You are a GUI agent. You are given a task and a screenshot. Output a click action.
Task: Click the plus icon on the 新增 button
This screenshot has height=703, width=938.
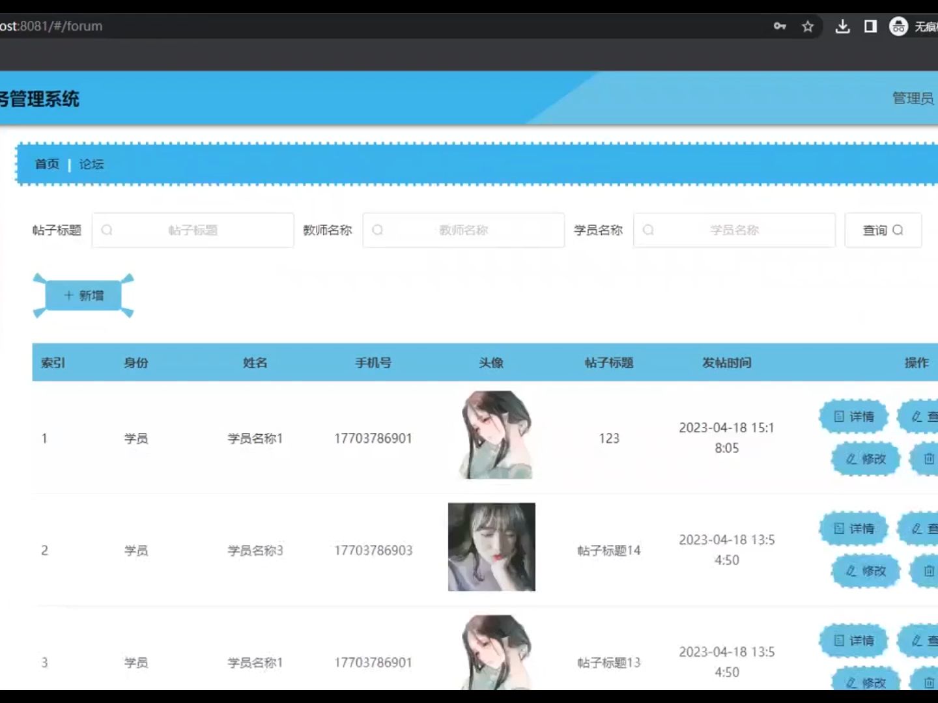tap(68, 295)
